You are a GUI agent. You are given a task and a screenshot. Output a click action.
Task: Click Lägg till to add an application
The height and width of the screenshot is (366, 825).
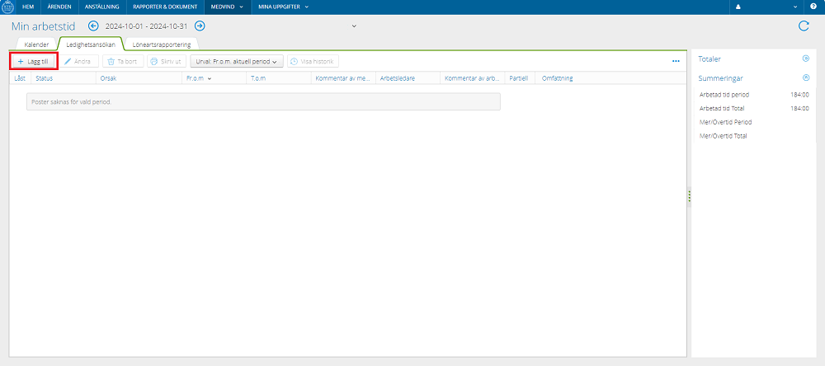33,62
